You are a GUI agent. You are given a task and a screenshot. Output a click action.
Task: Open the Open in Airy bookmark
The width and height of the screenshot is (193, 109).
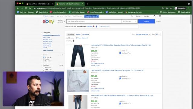tap(42, 12)
